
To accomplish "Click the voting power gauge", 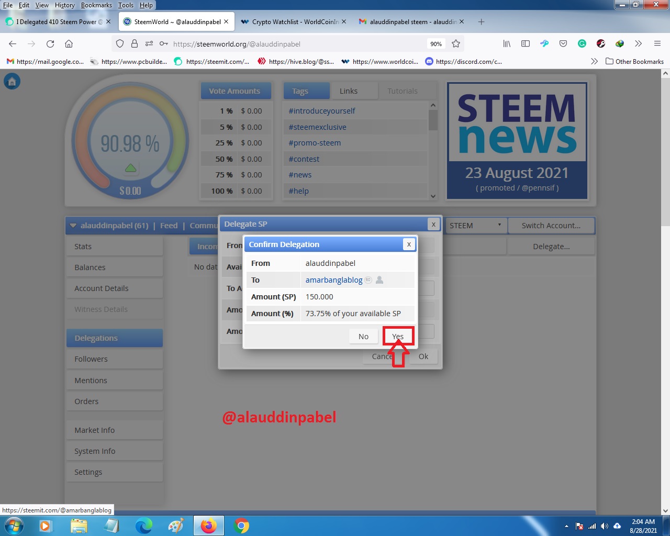I will (x=130, y=140).
